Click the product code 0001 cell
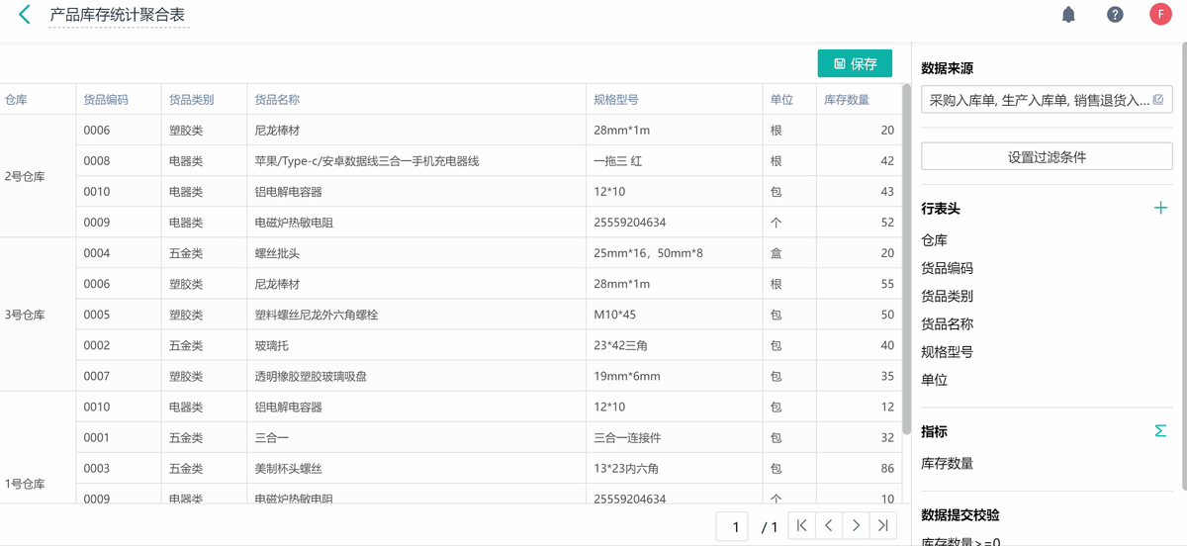Screen dimensions: 1187x546 [x=119, y=437]
